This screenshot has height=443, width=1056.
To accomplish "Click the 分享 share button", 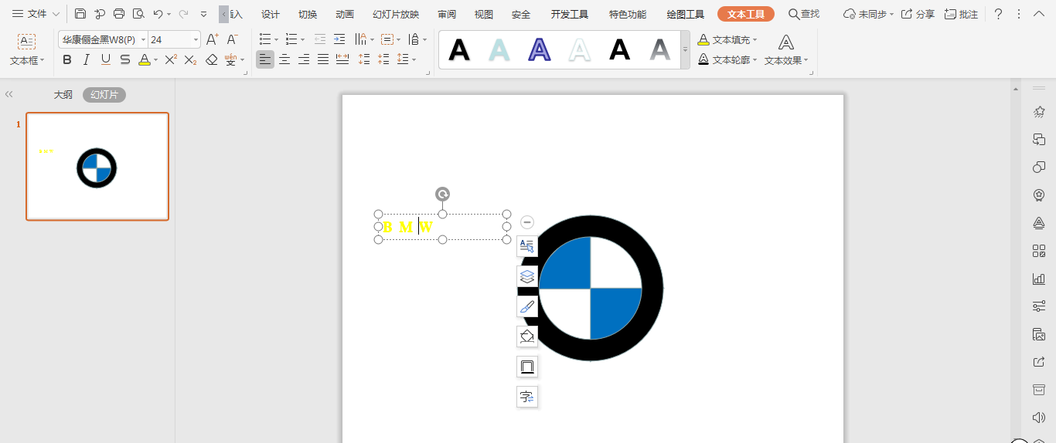I will click(918, 14).
